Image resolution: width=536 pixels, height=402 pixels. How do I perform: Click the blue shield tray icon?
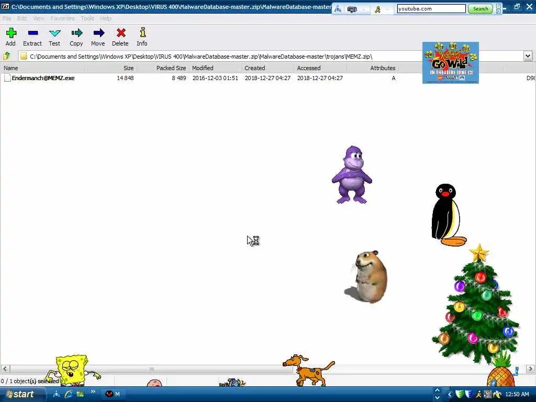pos(470,394)
